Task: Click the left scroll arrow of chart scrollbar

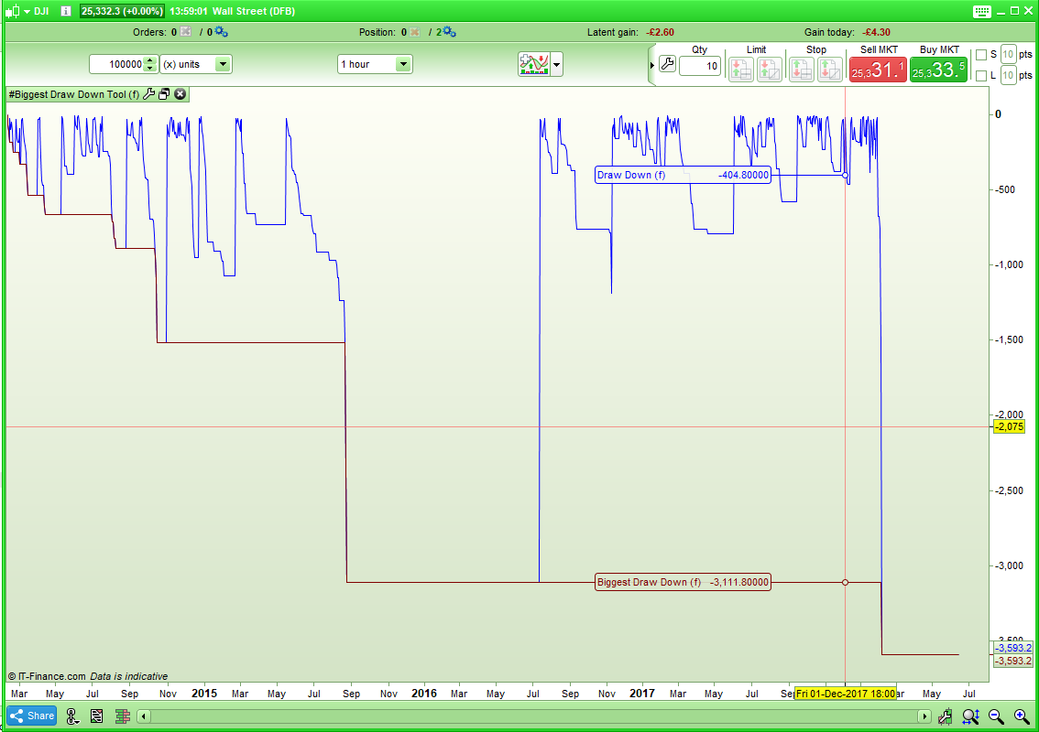Action: point(144,716)
